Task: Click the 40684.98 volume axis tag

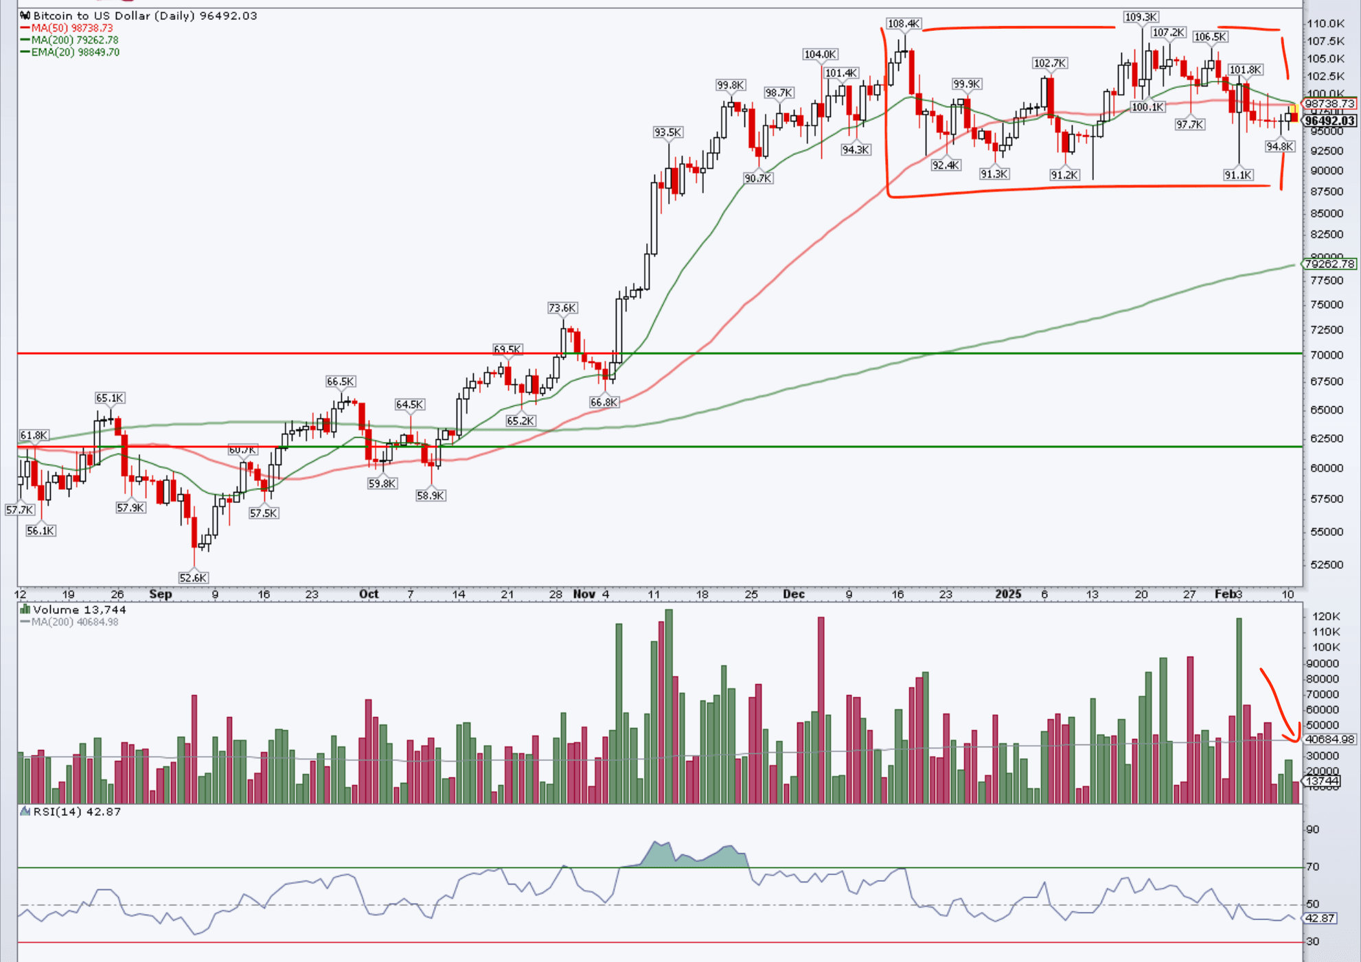Action: (x=1329, y=740)
